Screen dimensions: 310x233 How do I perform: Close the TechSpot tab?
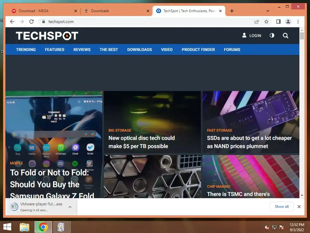[220, 11]
